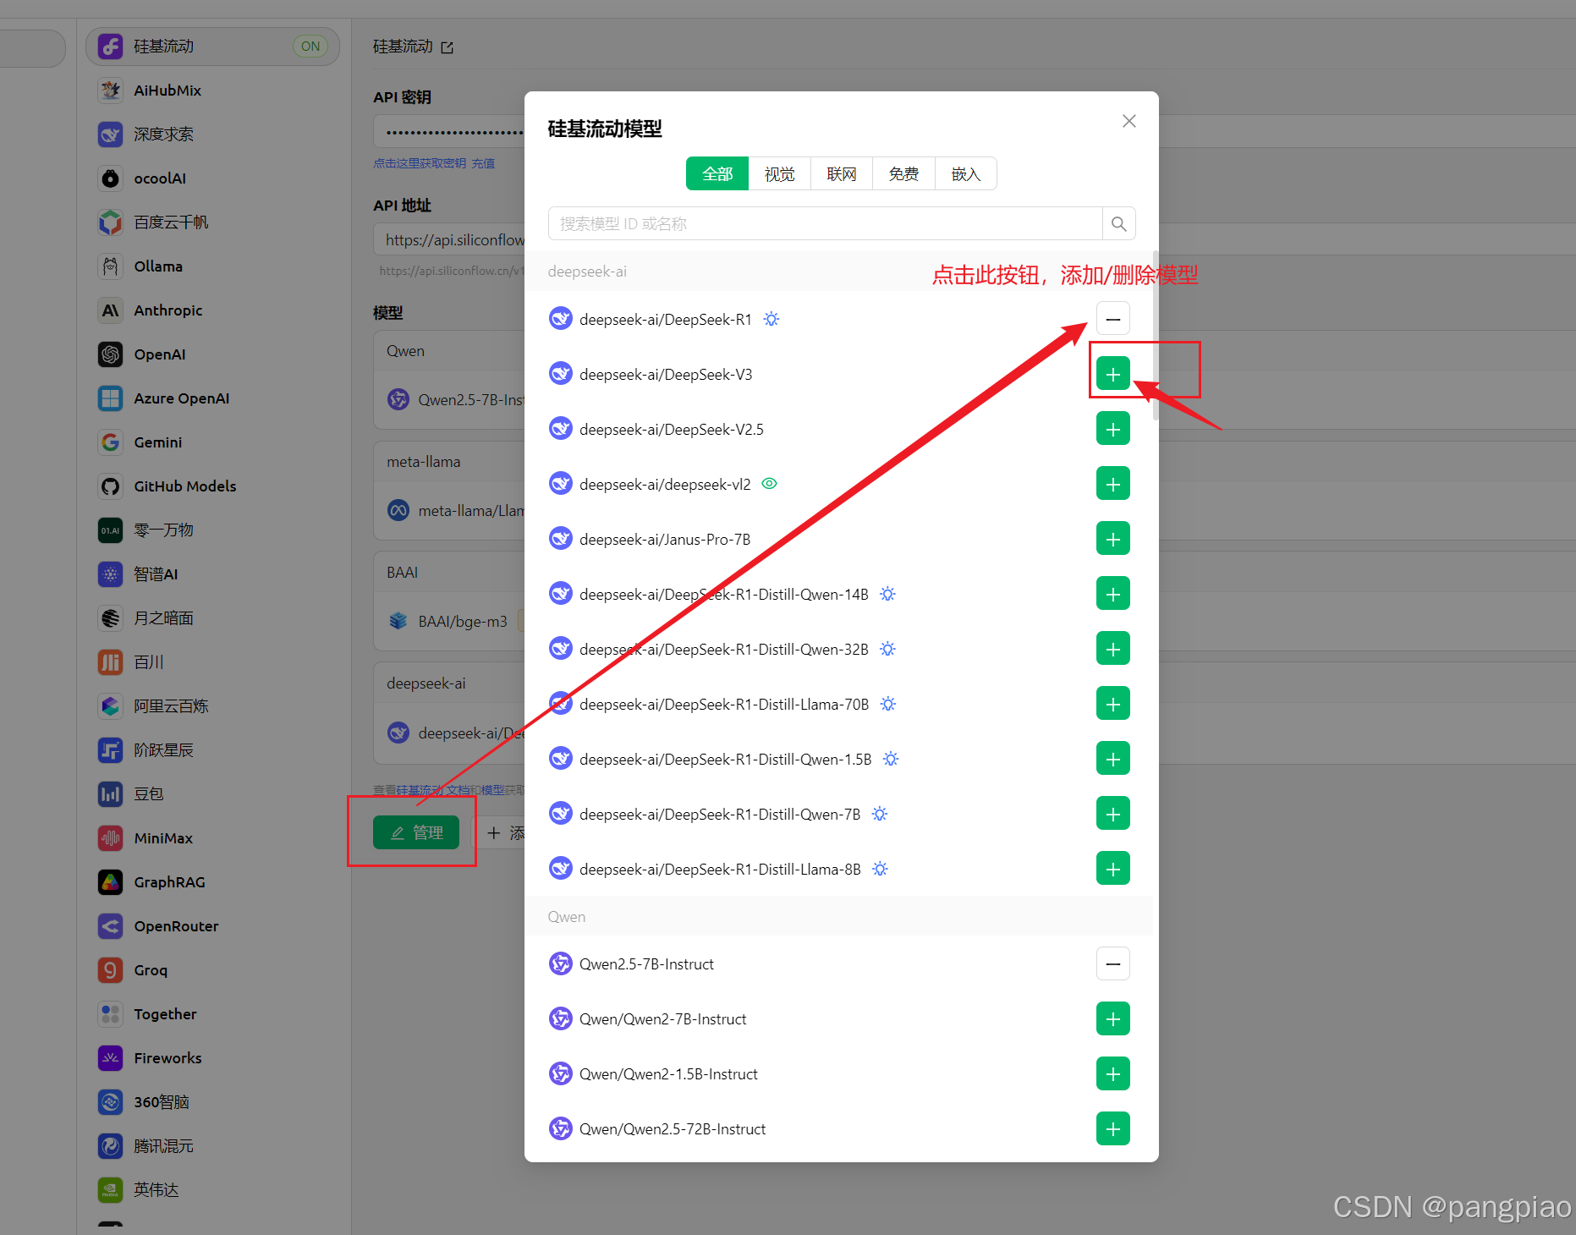The width and height of the screenshot is (1576, 1235).
Task: Remove deepseek-ai/DeepSeek-R1 model
Action: [x=1113, y=319]
